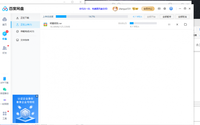
Task: Click the 全部取消 button
Action: click(x=182, y=17)
